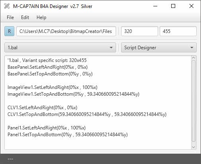
Task: Open the Help menu
Action: coord(41,17)
